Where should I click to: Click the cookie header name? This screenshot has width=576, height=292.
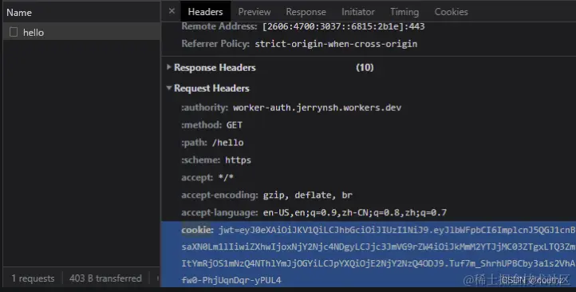pos(197,230)
